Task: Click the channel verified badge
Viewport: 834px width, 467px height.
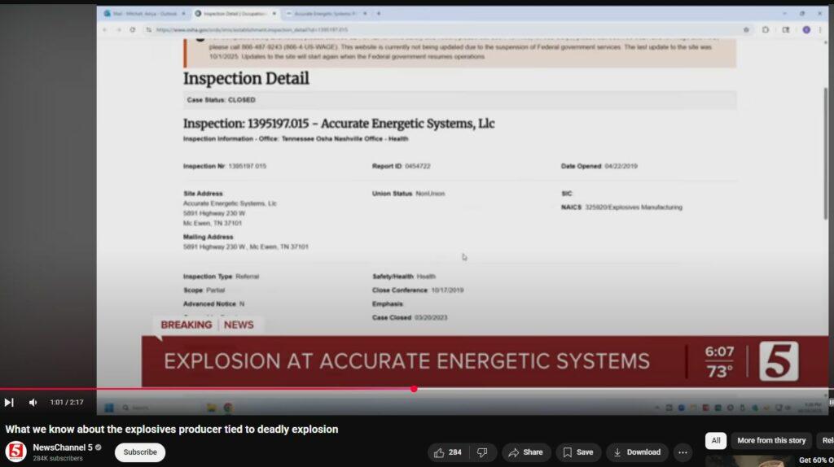Action: 99,447
